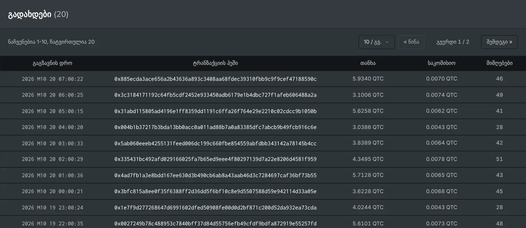Select the timestamp 2026 M10 20 00:00:21
The image size is (526, 228).
[52, 192]
